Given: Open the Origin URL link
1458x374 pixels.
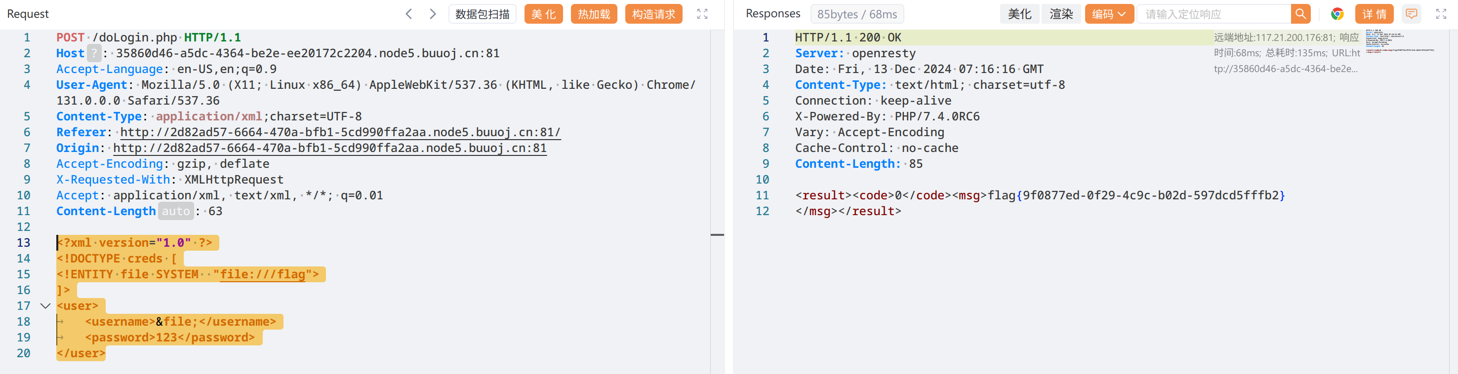Looking at the screenshot, I should [330, 148].
